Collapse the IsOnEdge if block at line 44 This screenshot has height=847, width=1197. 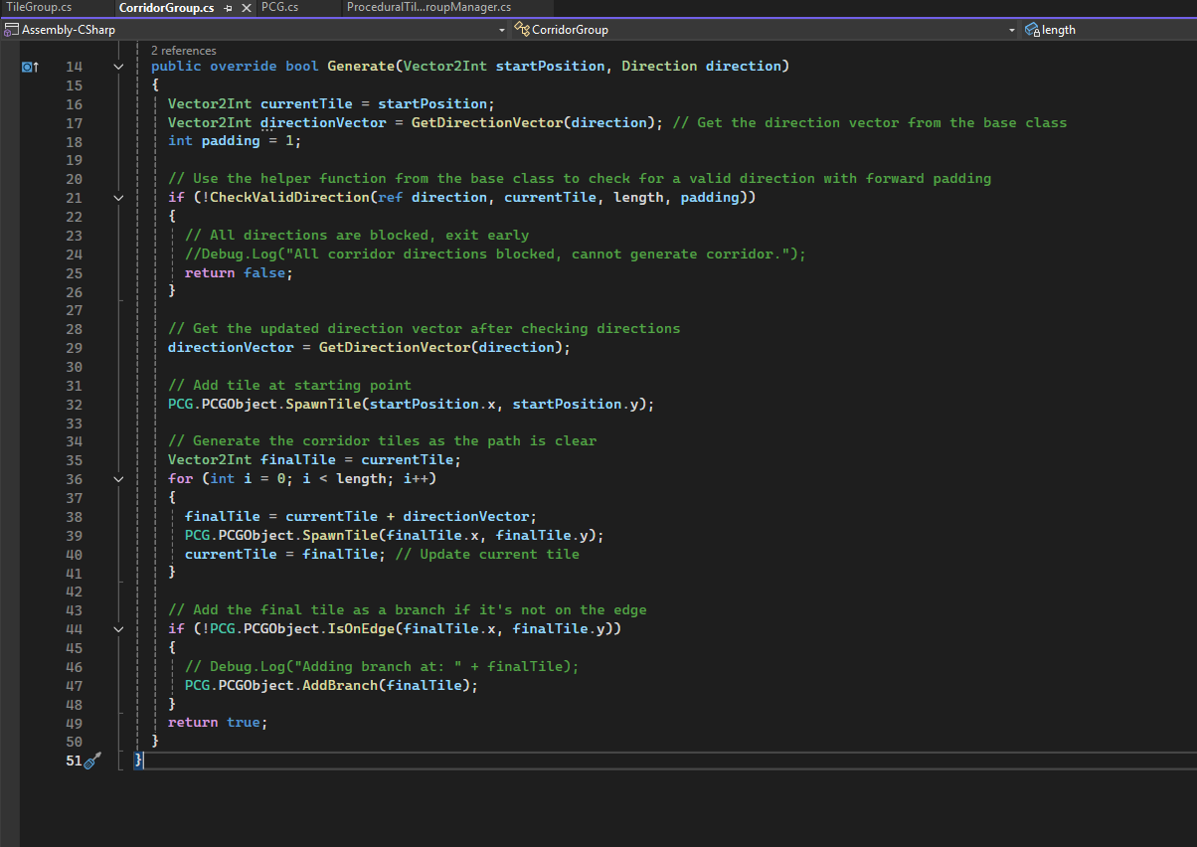coord(118,629)
